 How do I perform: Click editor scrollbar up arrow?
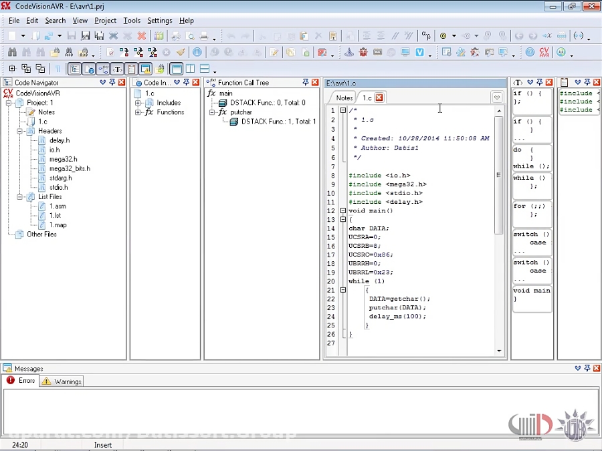[x=499, y=111]
